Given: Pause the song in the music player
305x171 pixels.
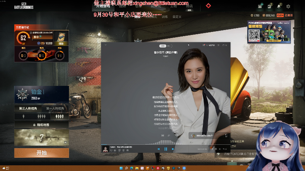Looking at the screenshot, I should click(166, 149).
